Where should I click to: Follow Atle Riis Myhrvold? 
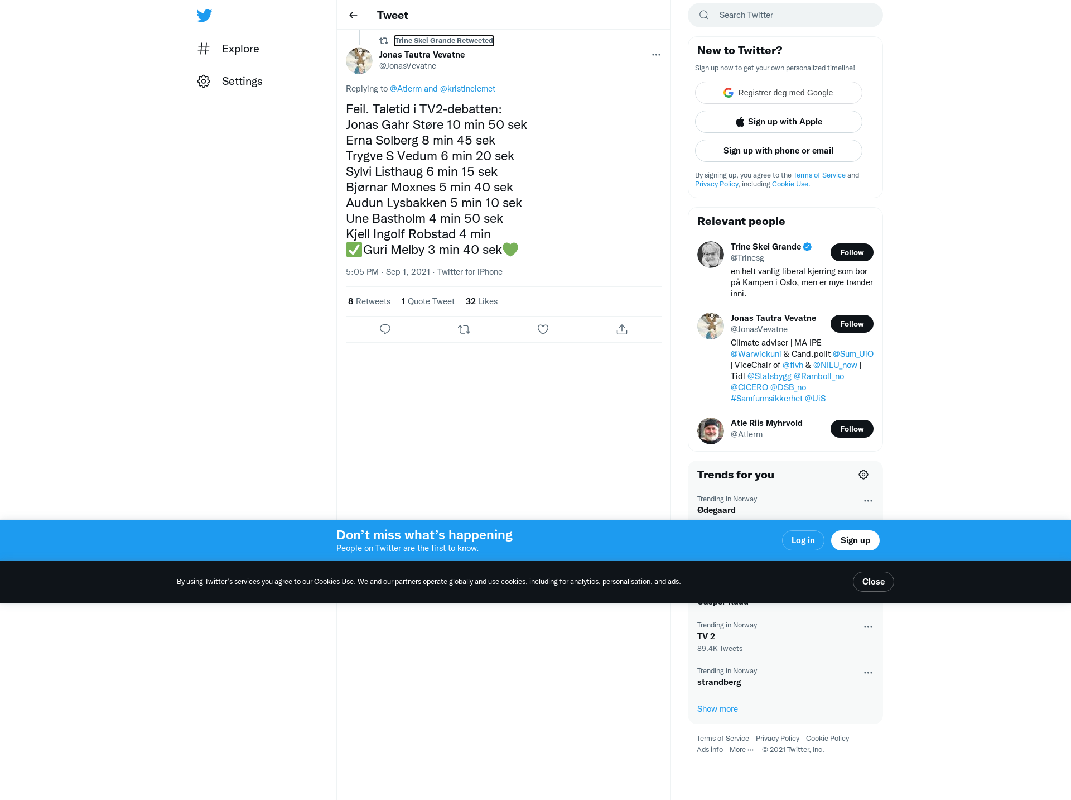(852, 429)
